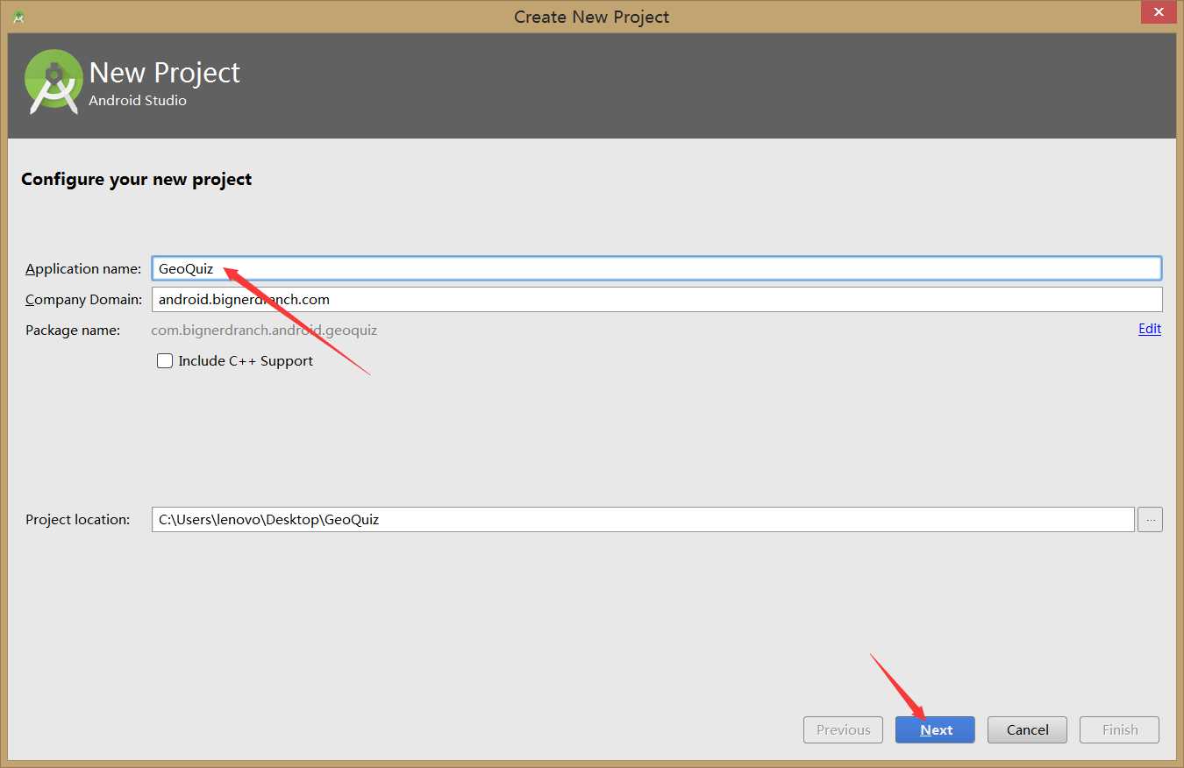
Task: Enable the Include C++ Support checkbox
Action: (x=165, y=360)
